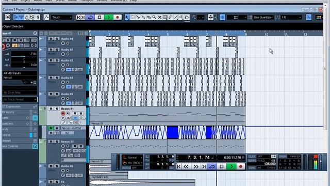Select the Draw pencil tool
The height and width of the screenshot is (186, 330).
[x=171, y=17]
